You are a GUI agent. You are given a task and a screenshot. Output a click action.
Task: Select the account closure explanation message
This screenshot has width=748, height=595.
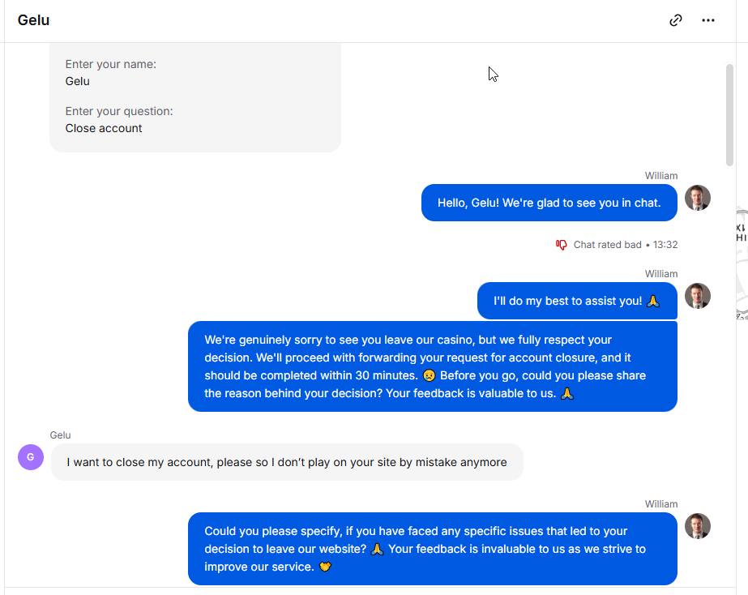click(x=433, y=366)
